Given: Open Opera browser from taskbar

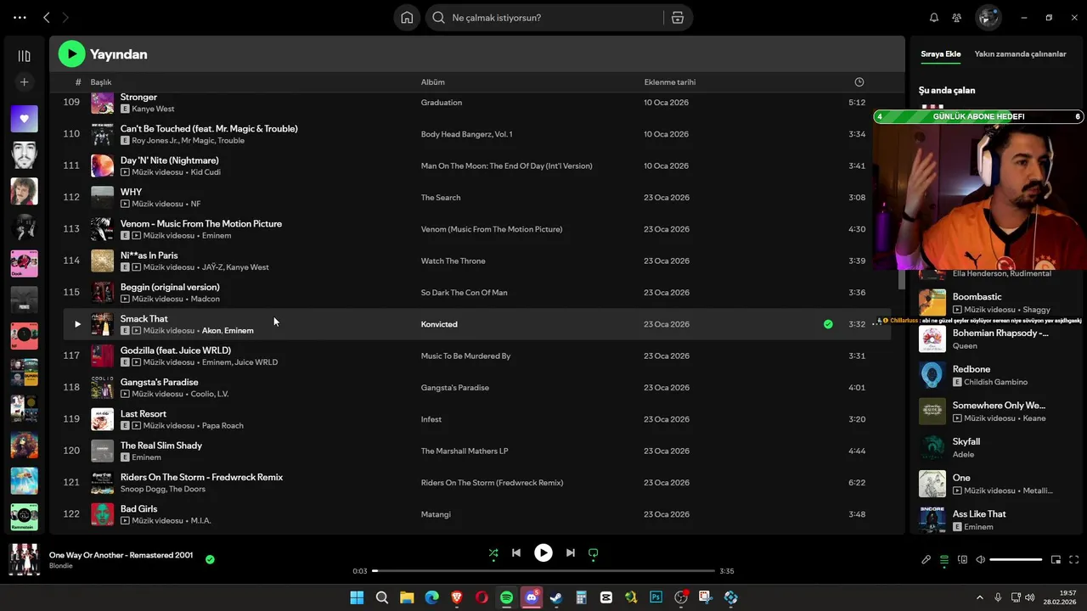Looking at the screenshot, I should tap(482, 597).
